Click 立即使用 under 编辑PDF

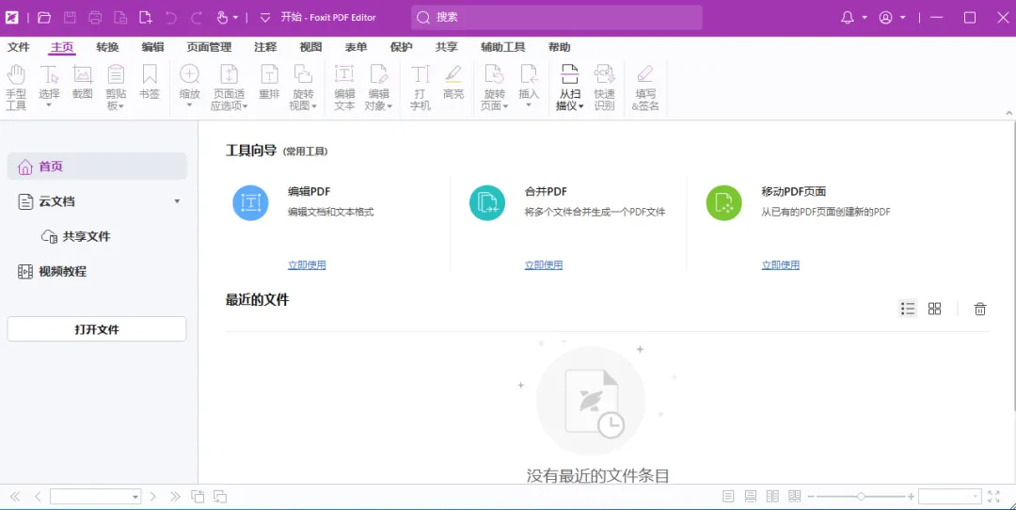[x=307, y=265]
